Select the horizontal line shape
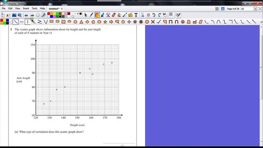Image resolution: width=263 pixels, height=148 pixels. [x=21, y=22]
